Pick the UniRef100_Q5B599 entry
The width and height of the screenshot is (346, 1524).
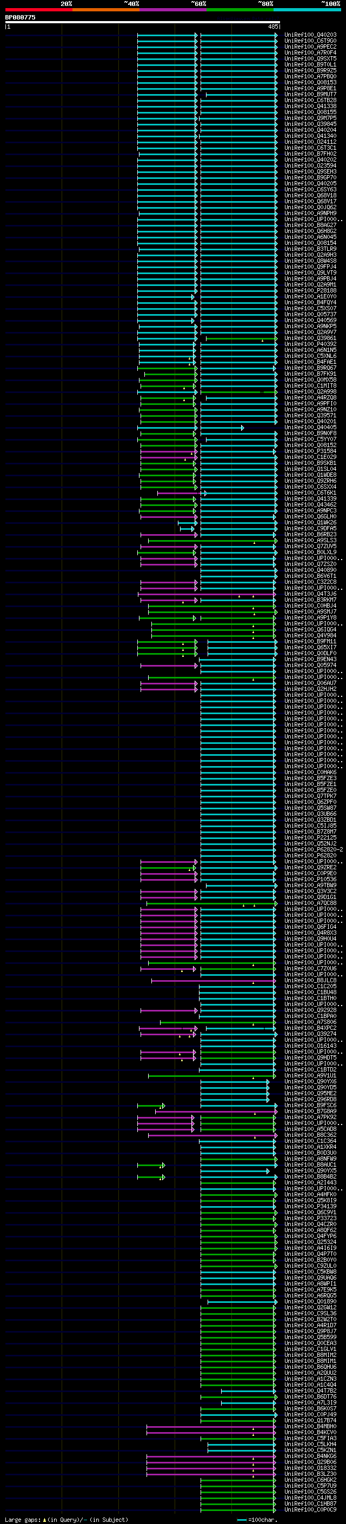tap(310, 1337)
